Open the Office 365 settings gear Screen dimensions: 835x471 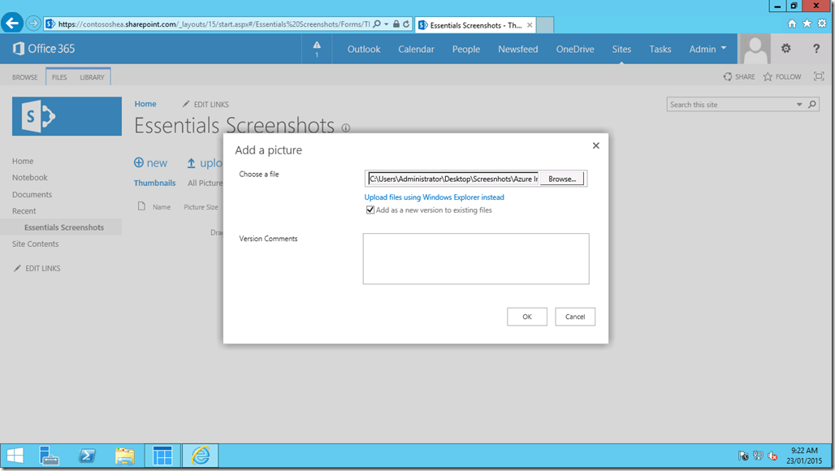click(785, 49)
